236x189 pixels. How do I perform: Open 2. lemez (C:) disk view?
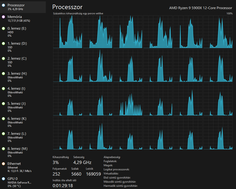pyautogui.click(x=23, y=62)
